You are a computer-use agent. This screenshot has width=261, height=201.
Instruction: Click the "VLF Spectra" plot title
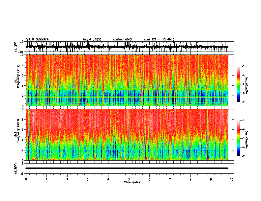(x=37, y=39)
